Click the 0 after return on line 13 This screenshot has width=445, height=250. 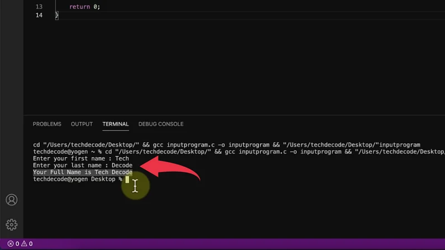(97, 6)
